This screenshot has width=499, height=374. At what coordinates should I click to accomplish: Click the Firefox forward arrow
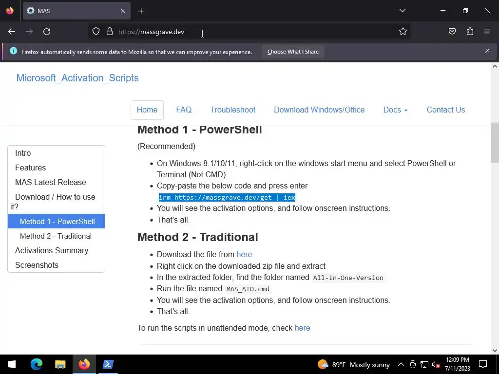click(29, 32)
